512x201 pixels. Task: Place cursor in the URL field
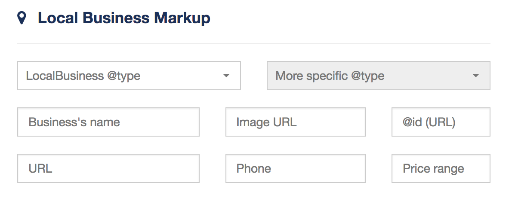tap(108, 168)
